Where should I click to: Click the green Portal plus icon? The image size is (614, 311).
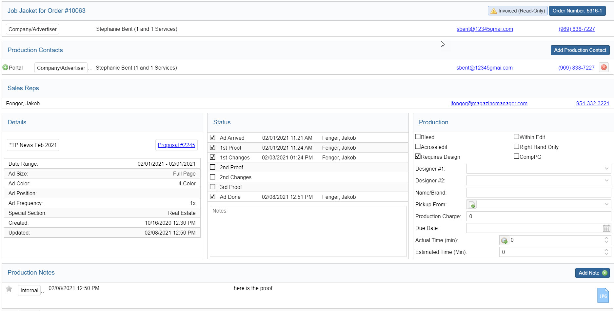pyautogui.click(x=5, y=68)
